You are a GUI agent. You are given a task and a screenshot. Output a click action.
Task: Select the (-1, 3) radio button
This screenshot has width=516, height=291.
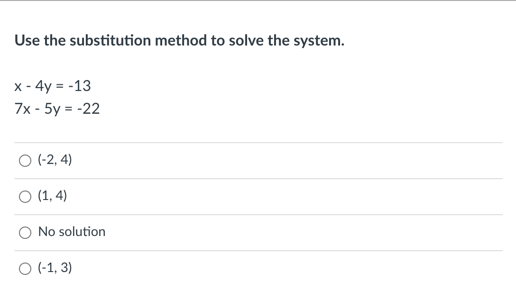click(x=25, y=269)
